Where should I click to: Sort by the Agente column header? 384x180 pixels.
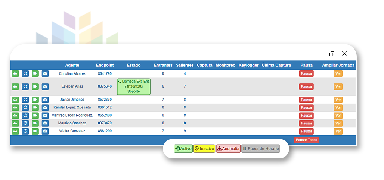point(72,65)
